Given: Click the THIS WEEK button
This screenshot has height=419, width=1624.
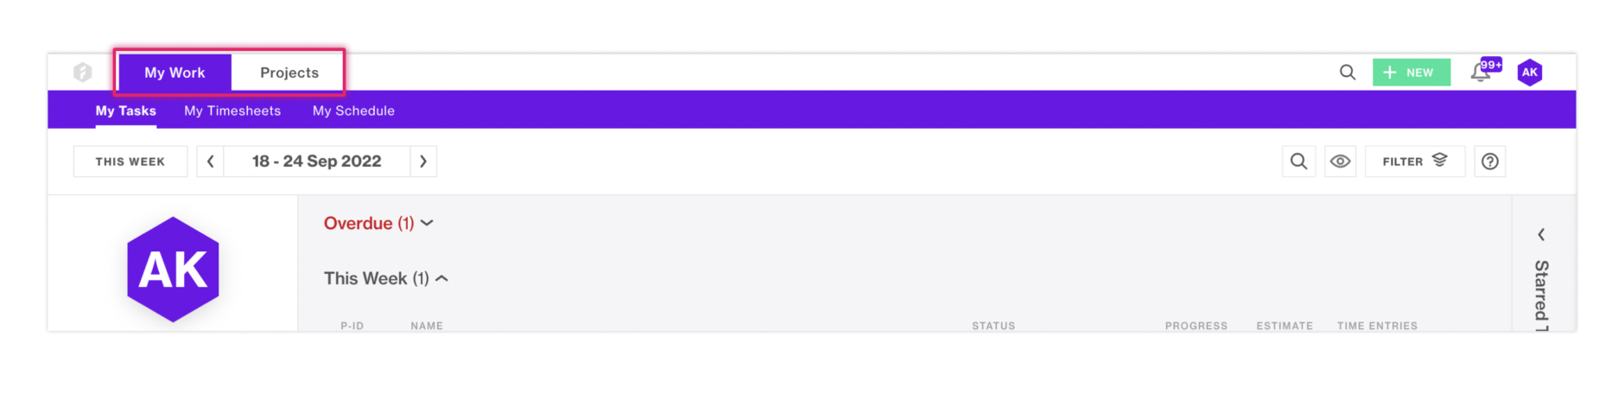Looking at the screenshot, I should (130, 162).
